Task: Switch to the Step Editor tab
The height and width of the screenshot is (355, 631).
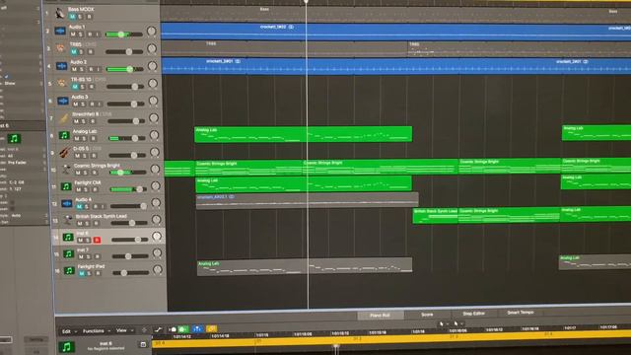Action: [x=473, y=314]
